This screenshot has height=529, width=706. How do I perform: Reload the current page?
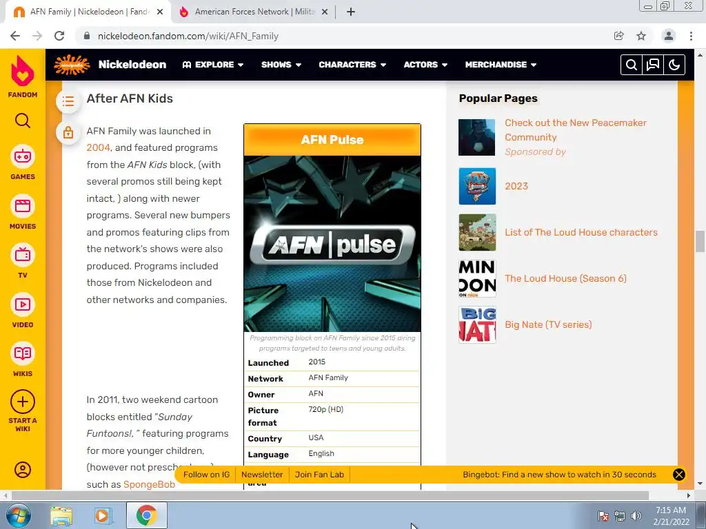tap(59, 36)
